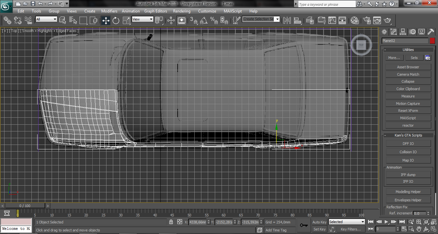Open the Material Editor
This screenshot has height=234, width=438.
354,21
